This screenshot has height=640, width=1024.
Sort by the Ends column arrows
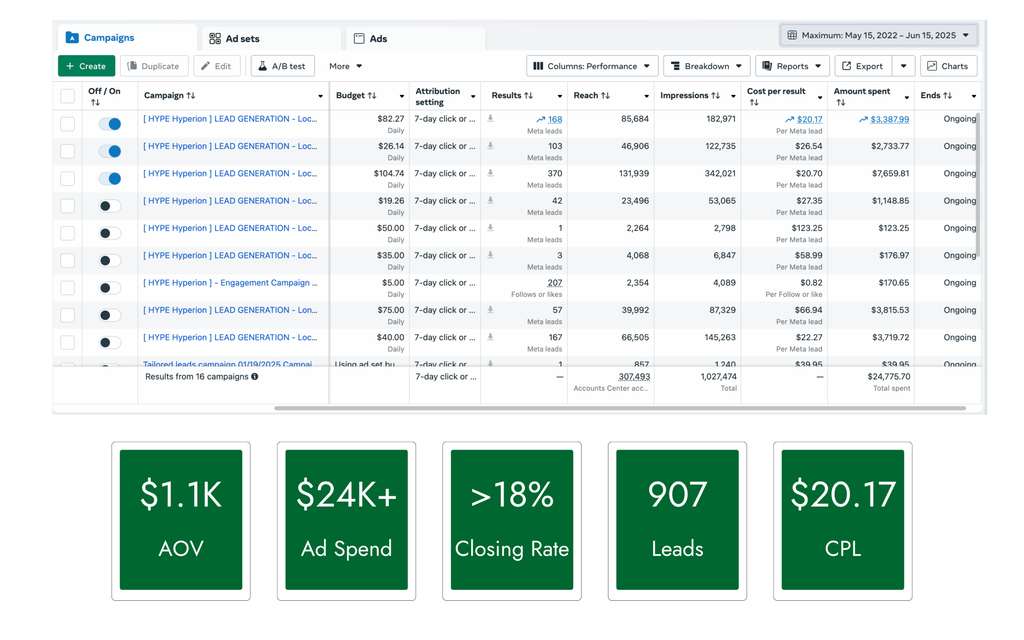point(948,96)
